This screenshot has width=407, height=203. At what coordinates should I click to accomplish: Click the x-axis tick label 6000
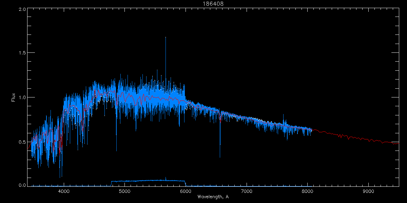(186, 191)
